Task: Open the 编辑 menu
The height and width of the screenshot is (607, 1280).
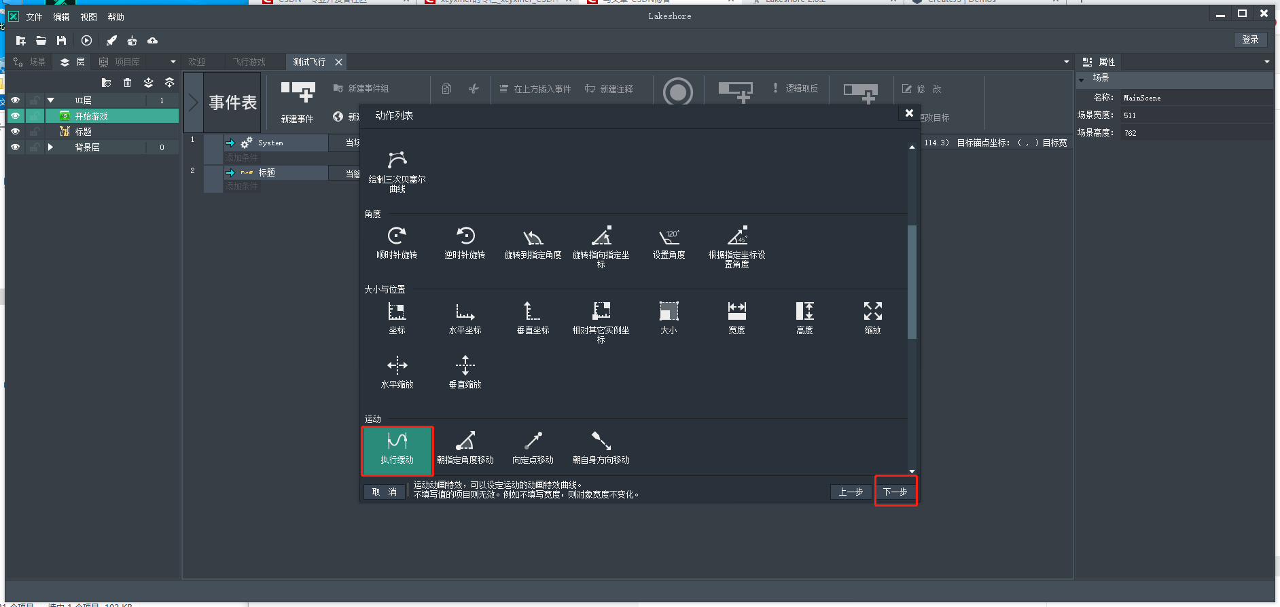Action: click(x=61, y=17)
